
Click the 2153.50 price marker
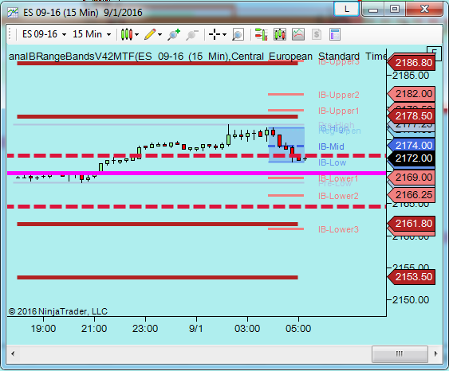click(412, 277)
